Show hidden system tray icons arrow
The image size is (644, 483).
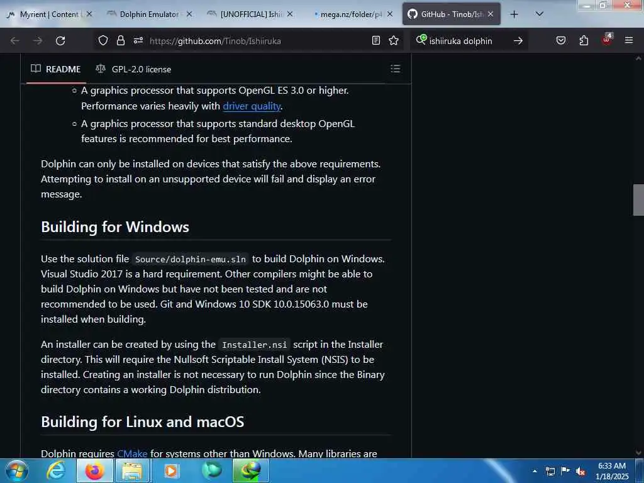[535, 471]
